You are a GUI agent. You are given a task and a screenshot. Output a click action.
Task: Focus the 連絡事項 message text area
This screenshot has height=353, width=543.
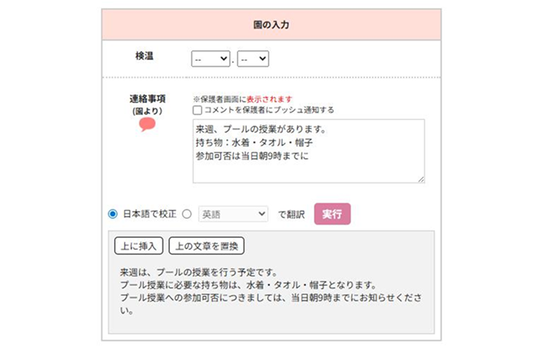click(x=309, y=151)
